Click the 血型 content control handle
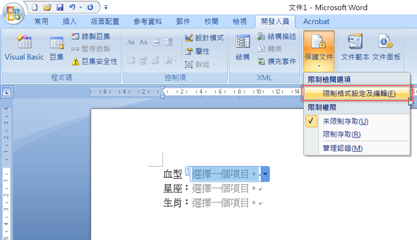The image size is (417, 240). coord(188,171)
